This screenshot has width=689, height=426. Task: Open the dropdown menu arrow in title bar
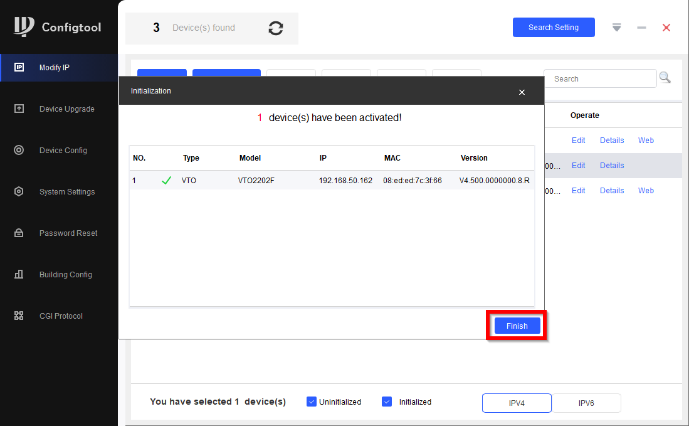point(617,28)
